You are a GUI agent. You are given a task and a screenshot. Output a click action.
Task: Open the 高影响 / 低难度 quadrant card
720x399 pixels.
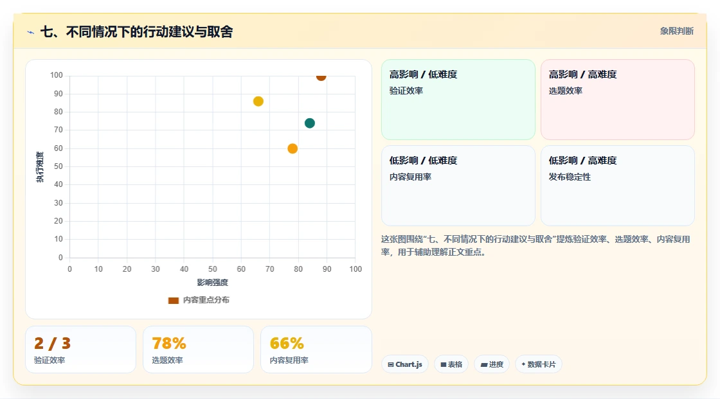pos(458,100)
